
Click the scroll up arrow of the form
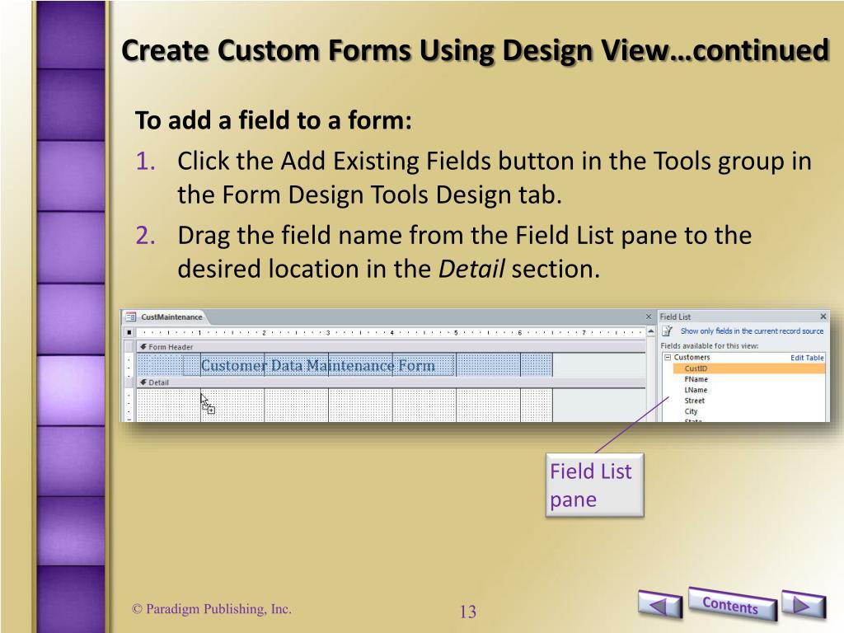click(651, 331)
